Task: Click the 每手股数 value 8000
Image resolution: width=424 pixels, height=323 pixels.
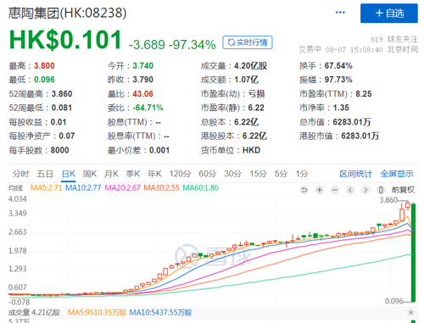Action: coord(59,150)
